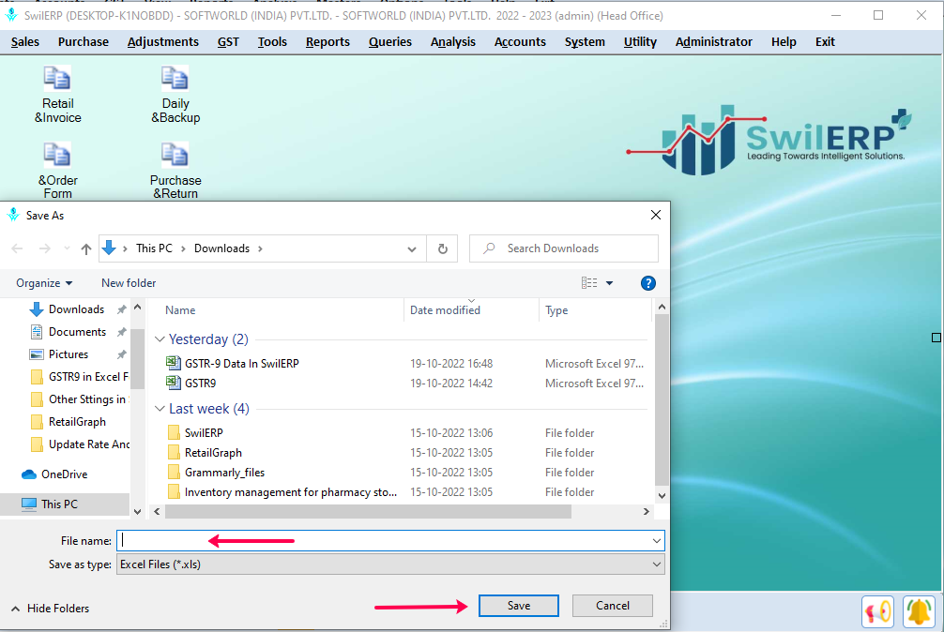Expand chevron after Downloads in path
944x632 pixels.
click(260, 248)
